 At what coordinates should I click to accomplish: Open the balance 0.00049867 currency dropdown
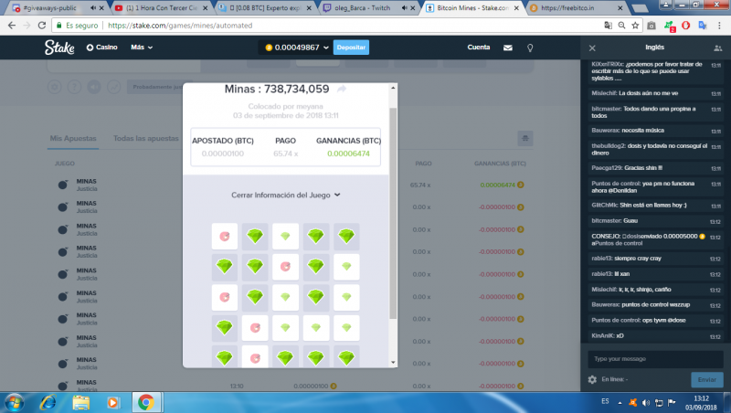pos(296,48)
